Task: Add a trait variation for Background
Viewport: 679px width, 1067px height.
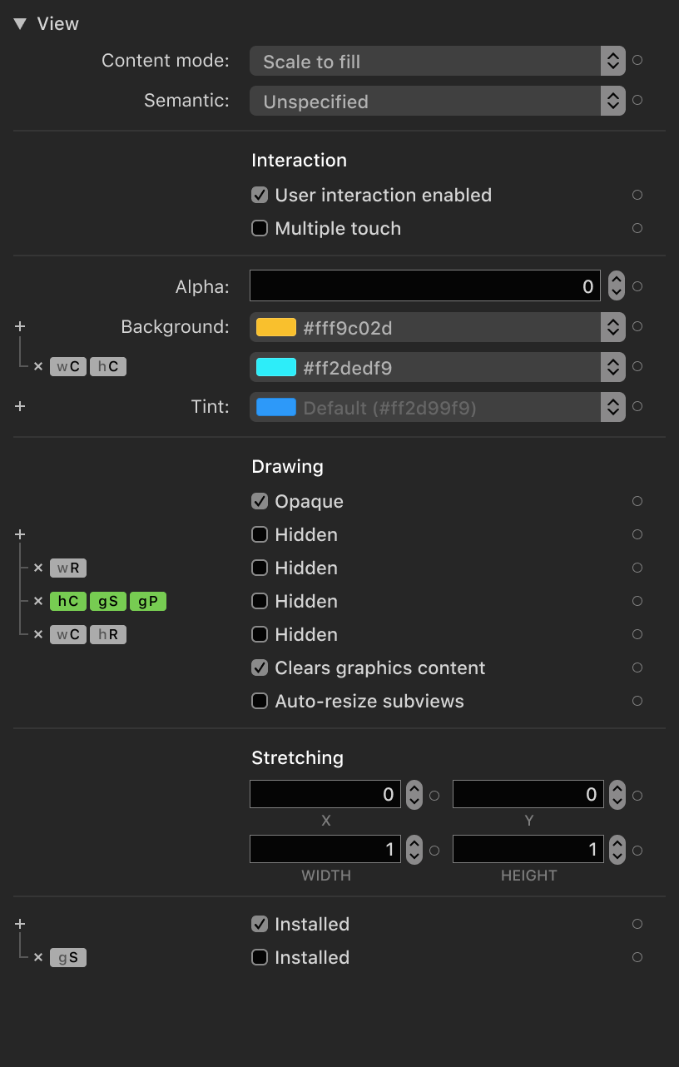Action: [x=20, y=326]
